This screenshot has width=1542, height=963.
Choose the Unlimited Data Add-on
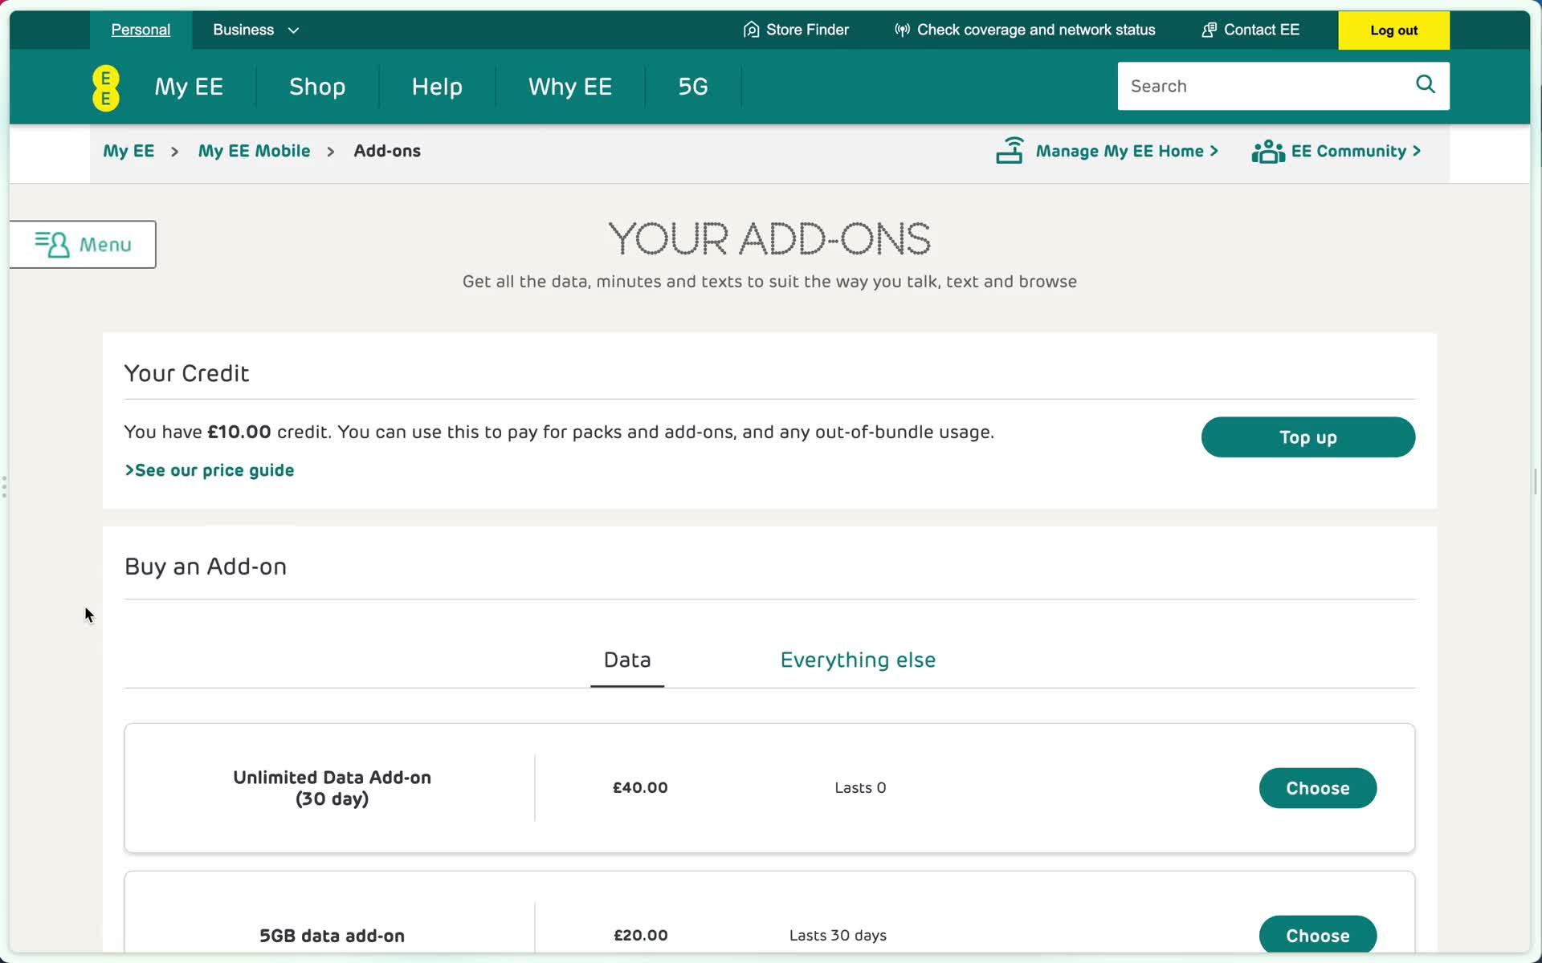[x=1318, y=788]
